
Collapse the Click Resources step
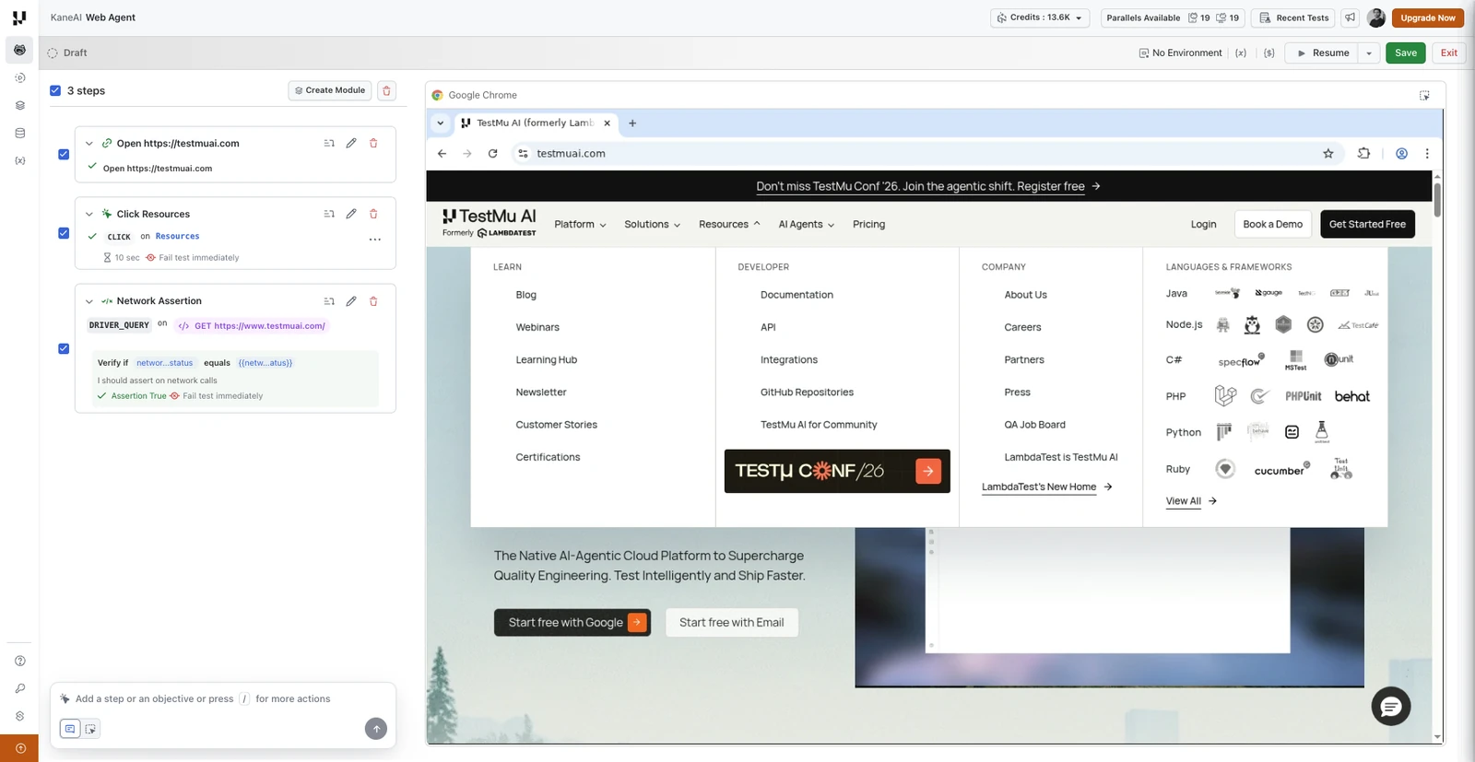(89, 215)
